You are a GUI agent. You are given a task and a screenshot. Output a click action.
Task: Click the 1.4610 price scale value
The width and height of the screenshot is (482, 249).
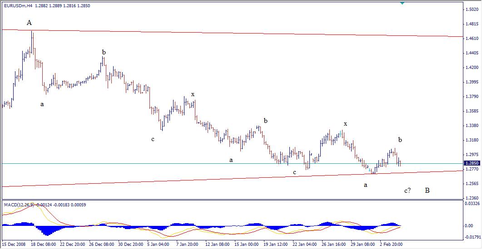pos(472,39)
